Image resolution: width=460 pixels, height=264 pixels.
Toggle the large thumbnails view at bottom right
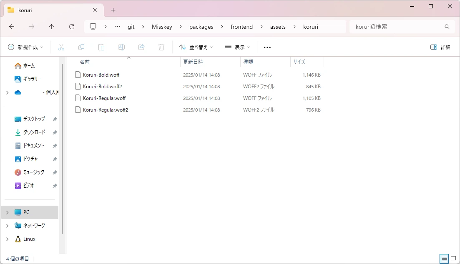(453, 259)
